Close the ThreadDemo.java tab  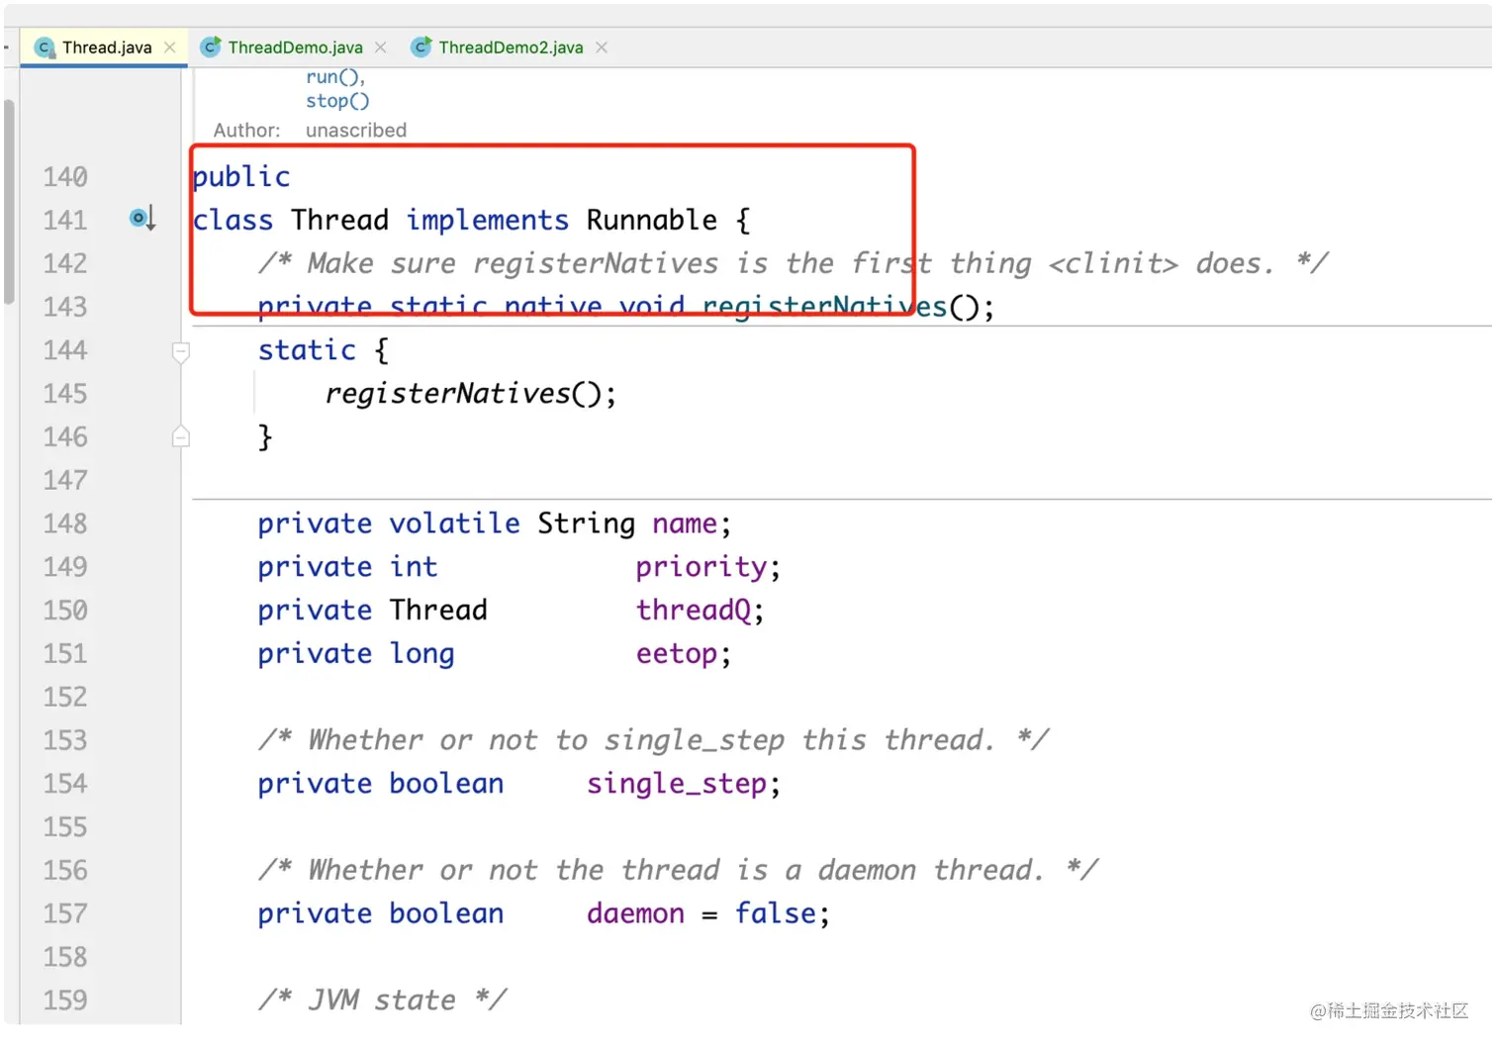coord(381,48)
